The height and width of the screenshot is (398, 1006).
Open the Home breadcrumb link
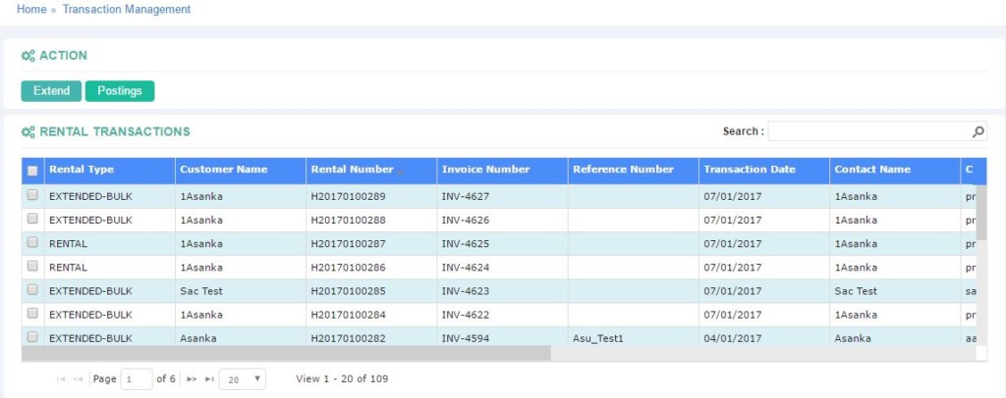(31, 9)
